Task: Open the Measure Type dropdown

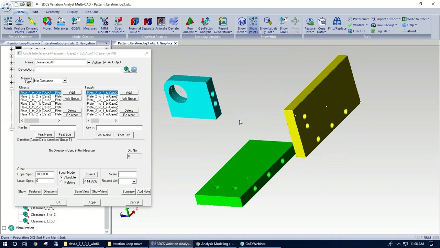Action: 64,81
